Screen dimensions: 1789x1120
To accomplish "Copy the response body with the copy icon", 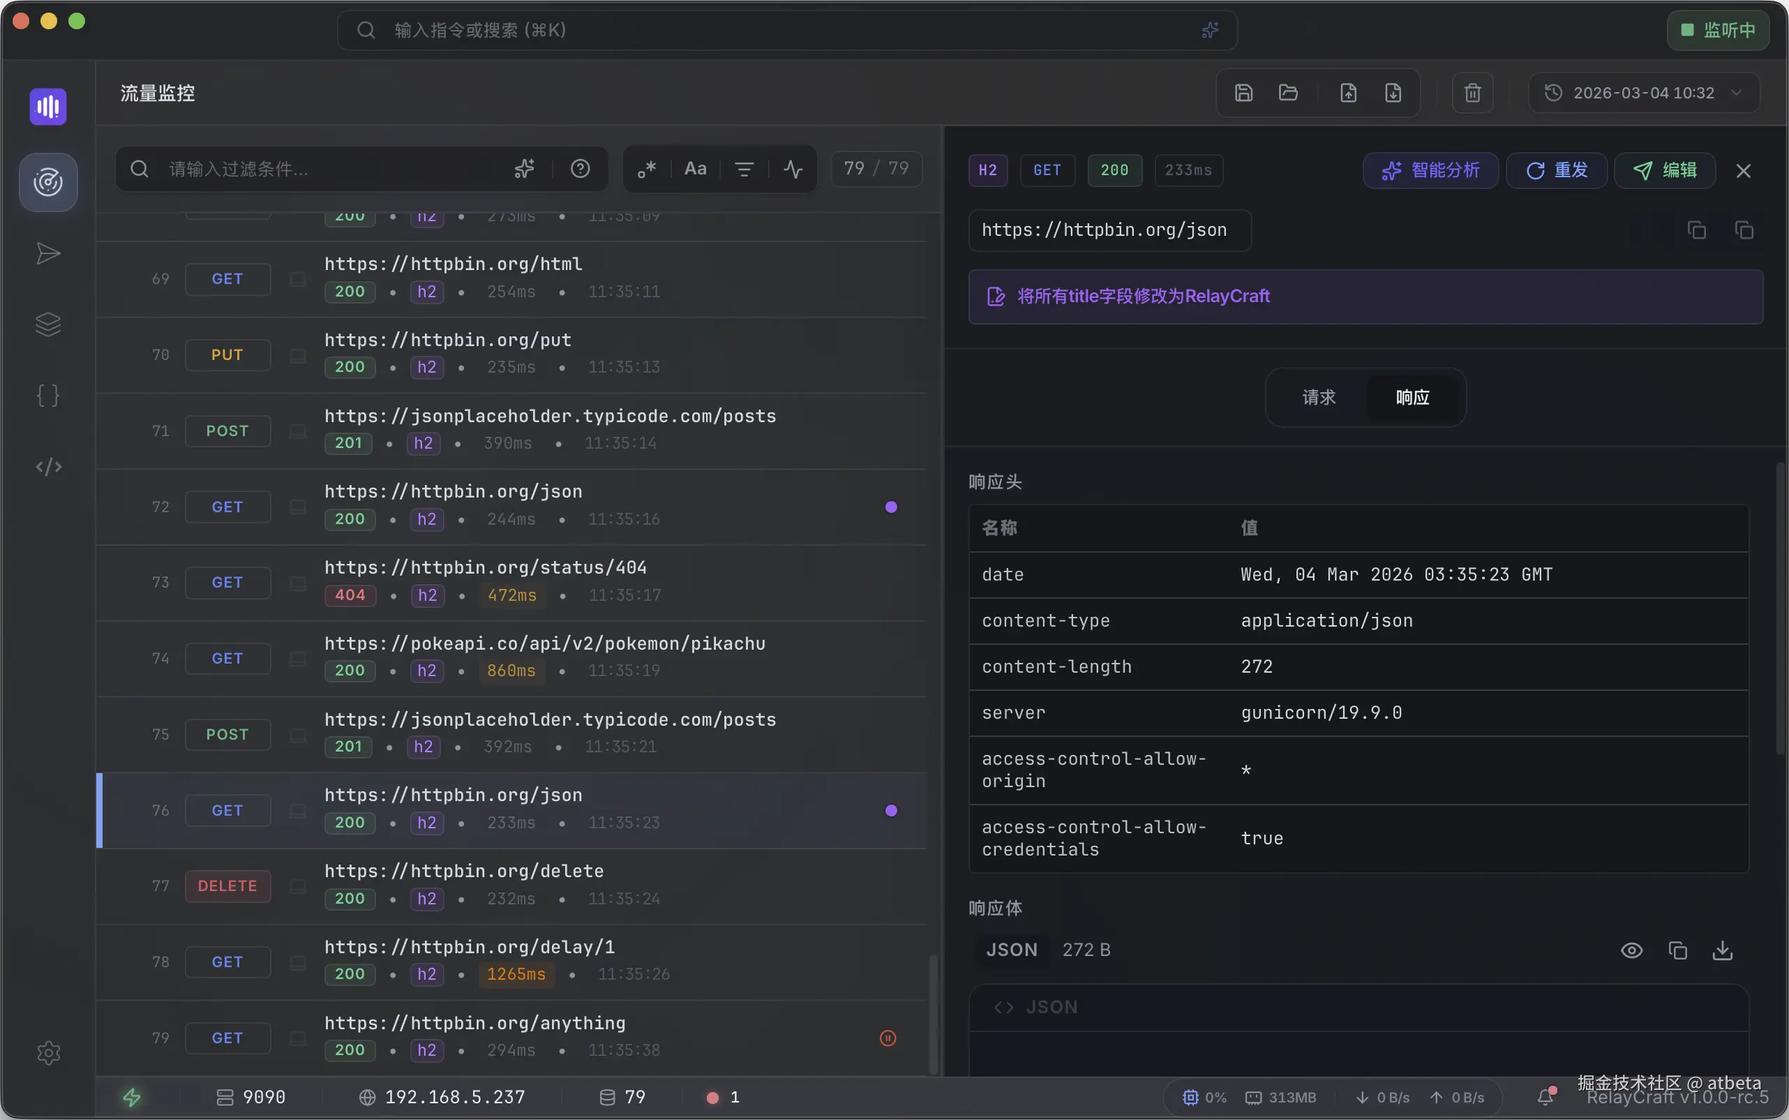I will tap(1678, 950).
